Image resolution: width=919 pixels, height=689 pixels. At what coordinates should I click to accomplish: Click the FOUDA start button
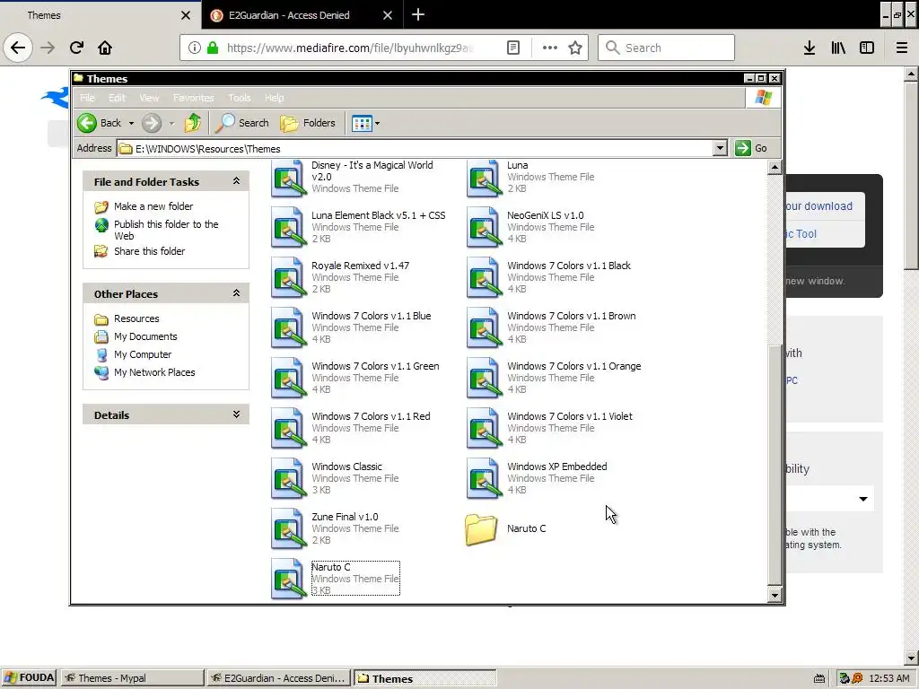(x=29, y=678)
